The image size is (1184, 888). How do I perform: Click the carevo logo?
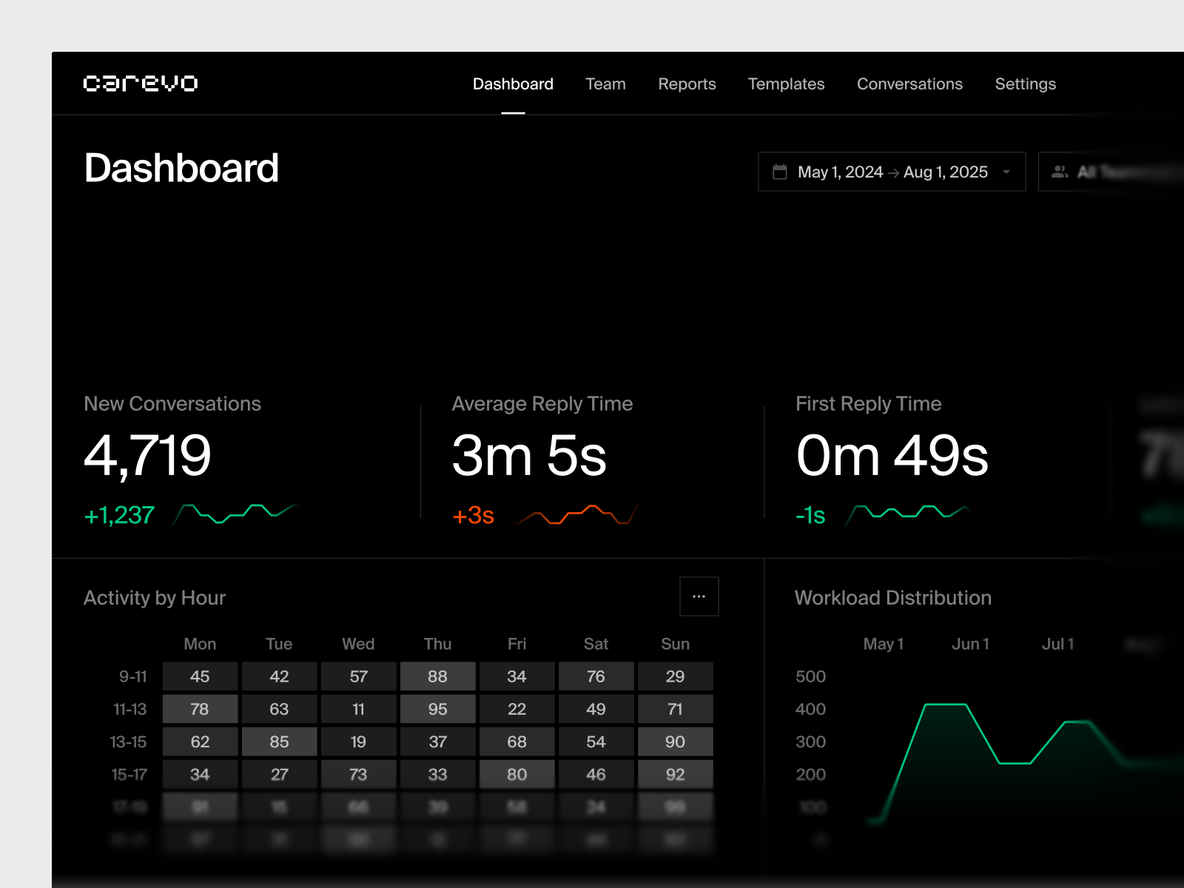pyautogui.click(x=141, y=83)
